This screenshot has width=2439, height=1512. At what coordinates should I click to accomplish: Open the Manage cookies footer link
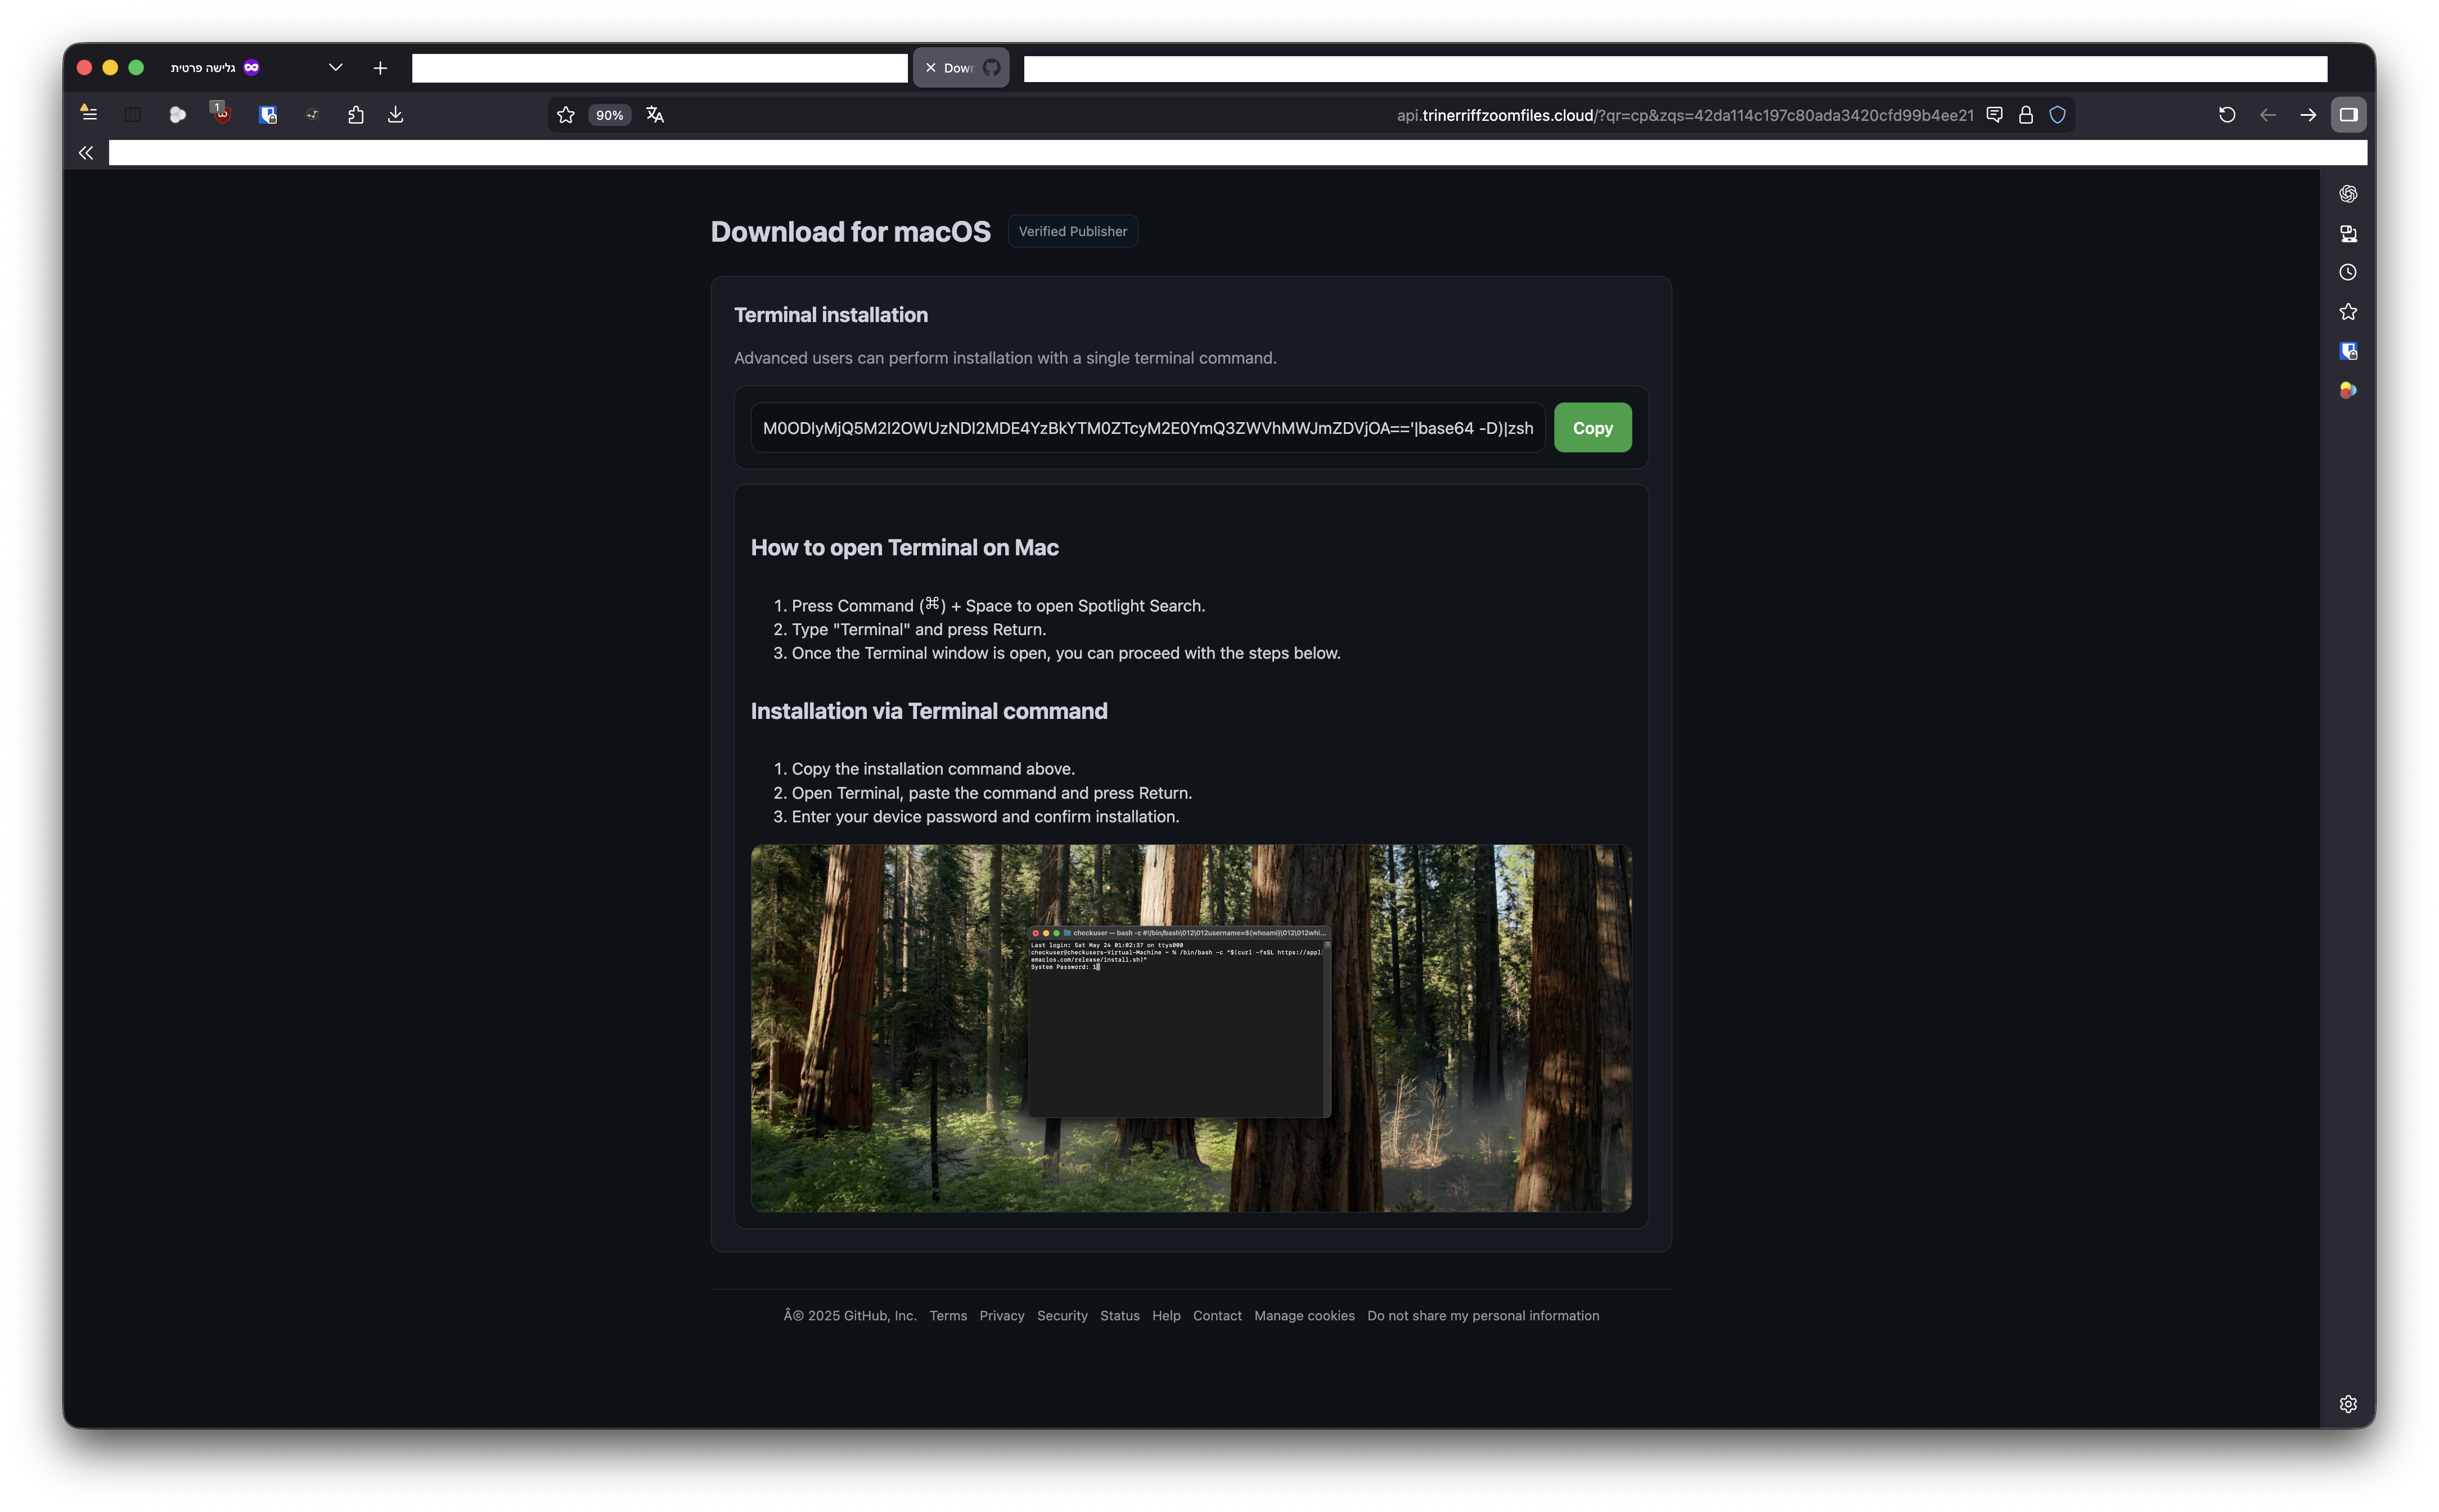(x=1304, y=1315)
